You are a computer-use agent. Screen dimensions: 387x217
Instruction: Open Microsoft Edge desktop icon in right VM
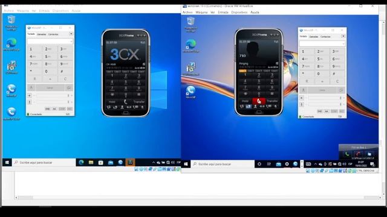191,46
